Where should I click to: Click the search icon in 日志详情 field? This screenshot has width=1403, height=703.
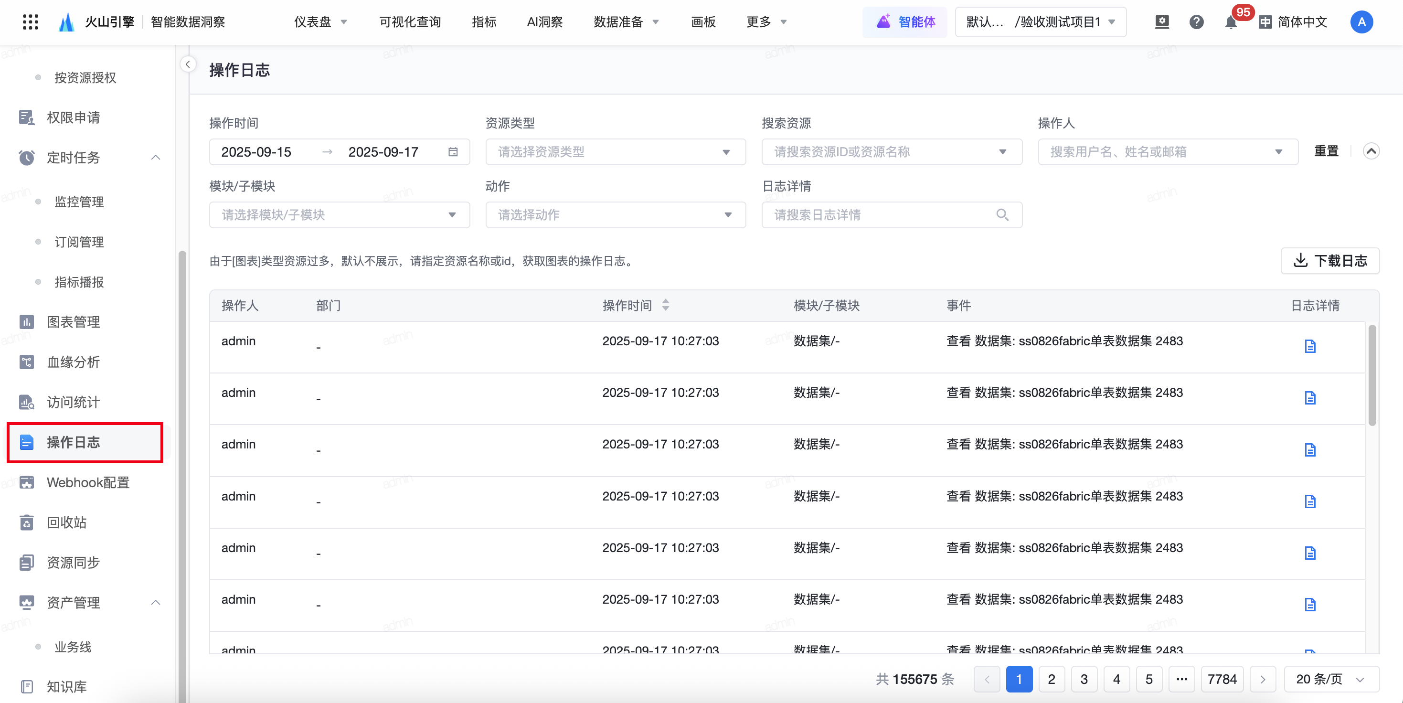[1002, 215]
